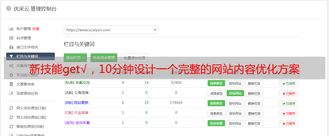Click the 10 value in 网站更新 row
The height and width of the screenshot is (136, 329).
pyautogui.click(x=146, y=103)
